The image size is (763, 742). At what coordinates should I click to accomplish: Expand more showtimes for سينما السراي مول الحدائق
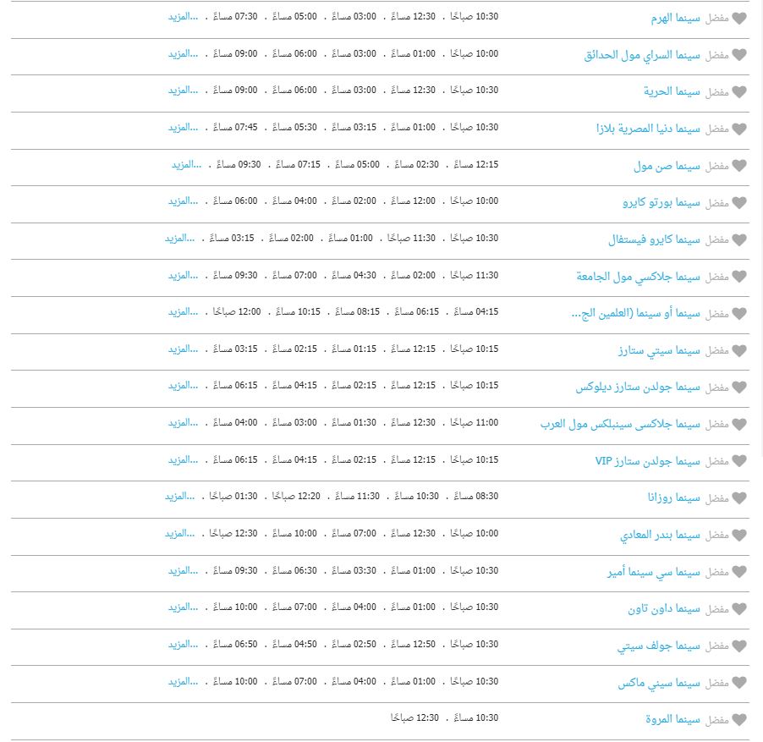click(183, 53)
